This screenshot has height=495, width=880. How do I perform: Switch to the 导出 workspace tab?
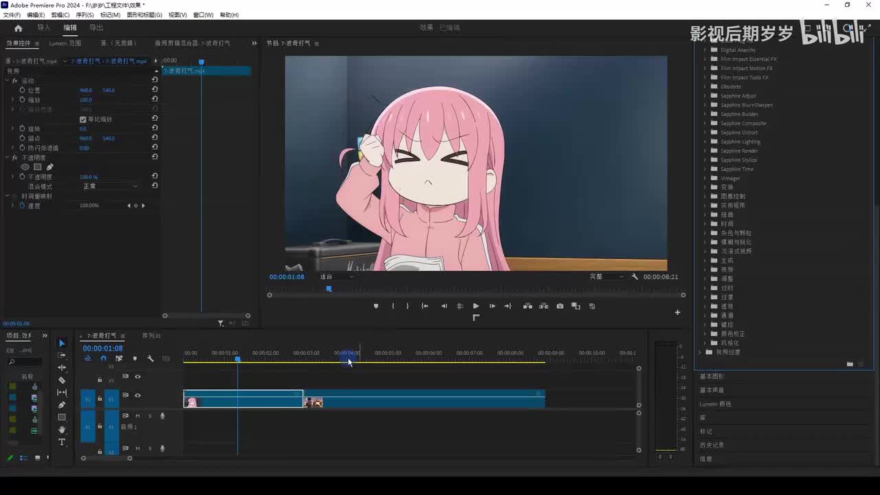point(96,28)
